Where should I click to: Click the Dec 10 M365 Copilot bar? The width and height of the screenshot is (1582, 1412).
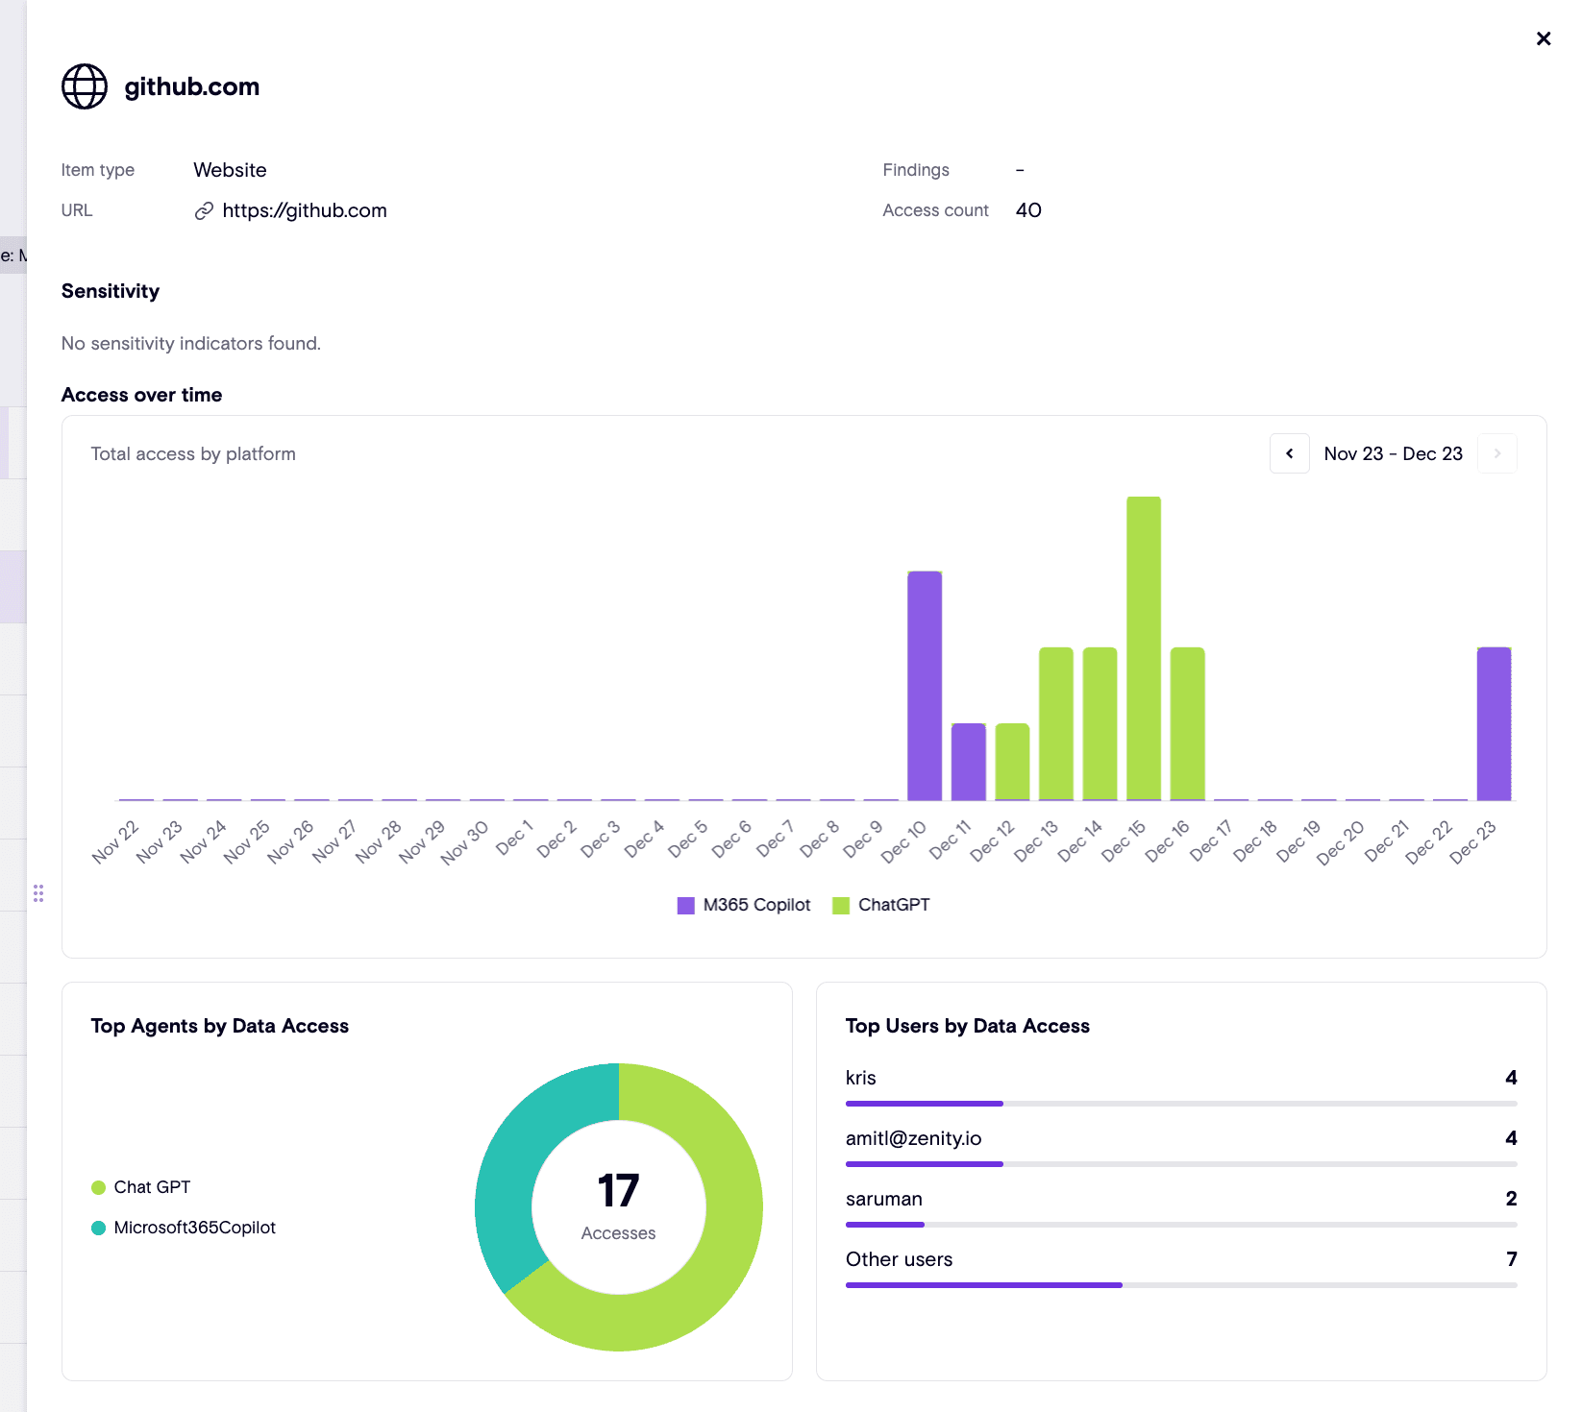925,686
